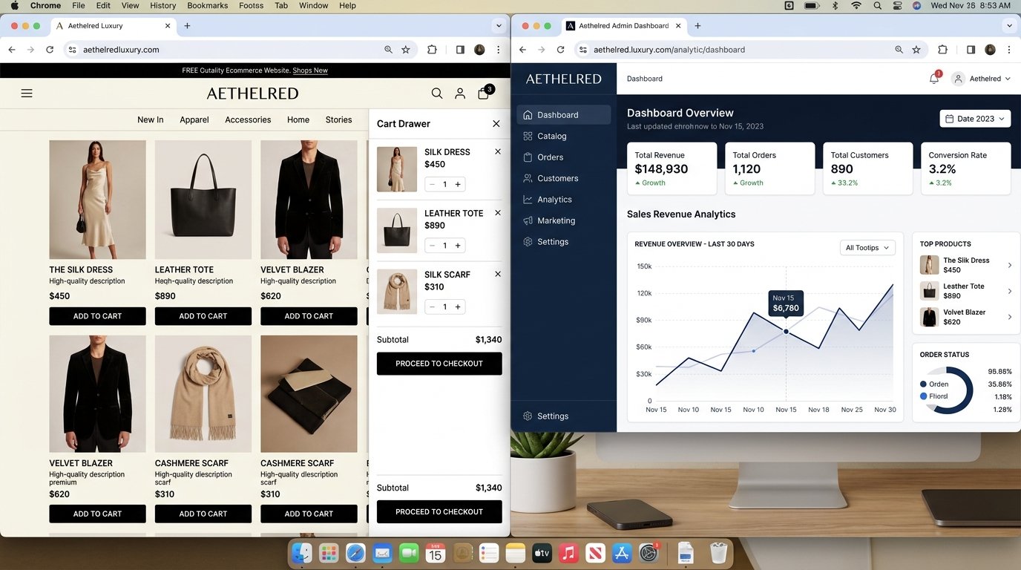
Task: Click the search icon in the store header
Action: pos(437,94)
